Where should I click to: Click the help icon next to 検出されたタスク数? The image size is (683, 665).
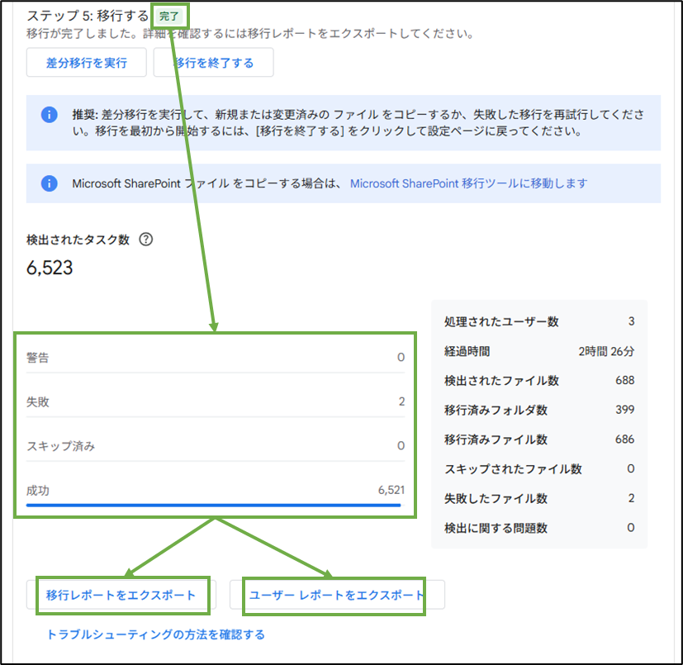[x=145, y=240]
